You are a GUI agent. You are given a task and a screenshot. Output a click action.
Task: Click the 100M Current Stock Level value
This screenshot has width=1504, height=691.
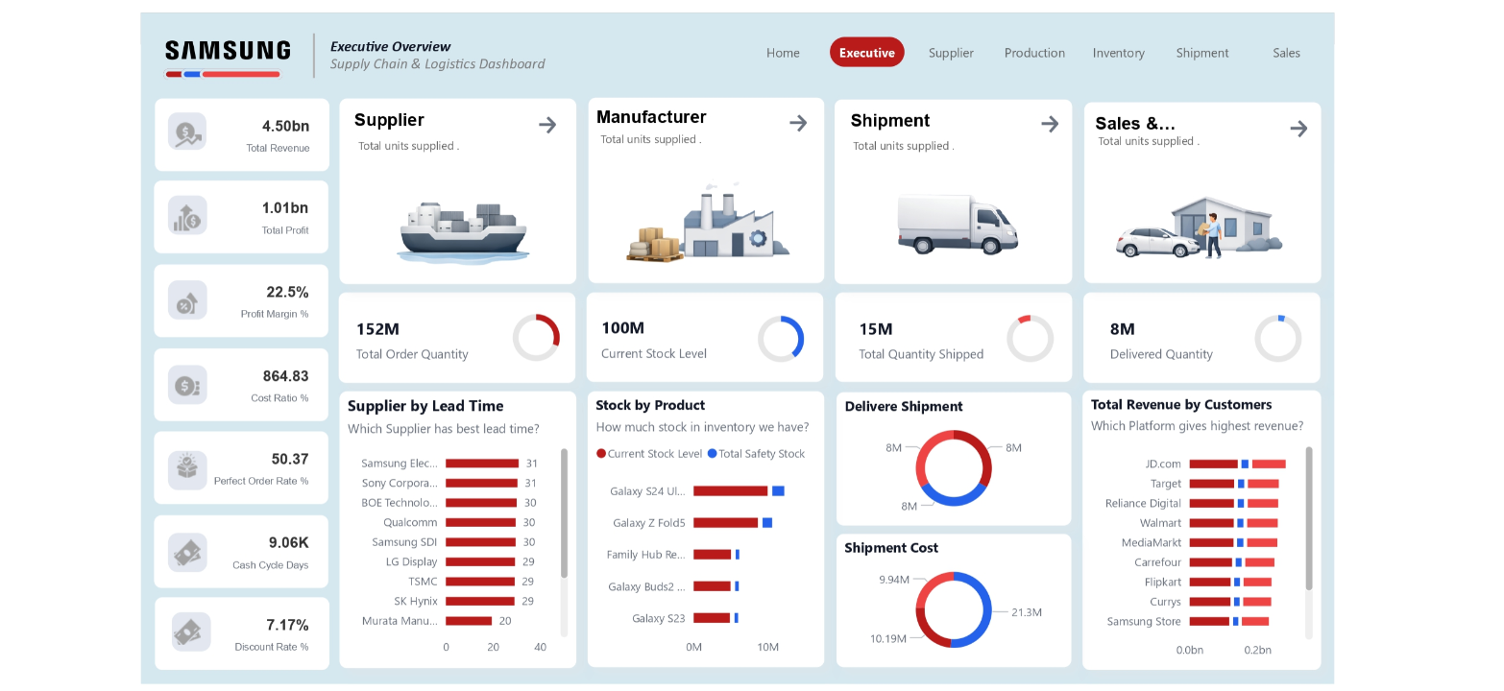pos(622,328)
